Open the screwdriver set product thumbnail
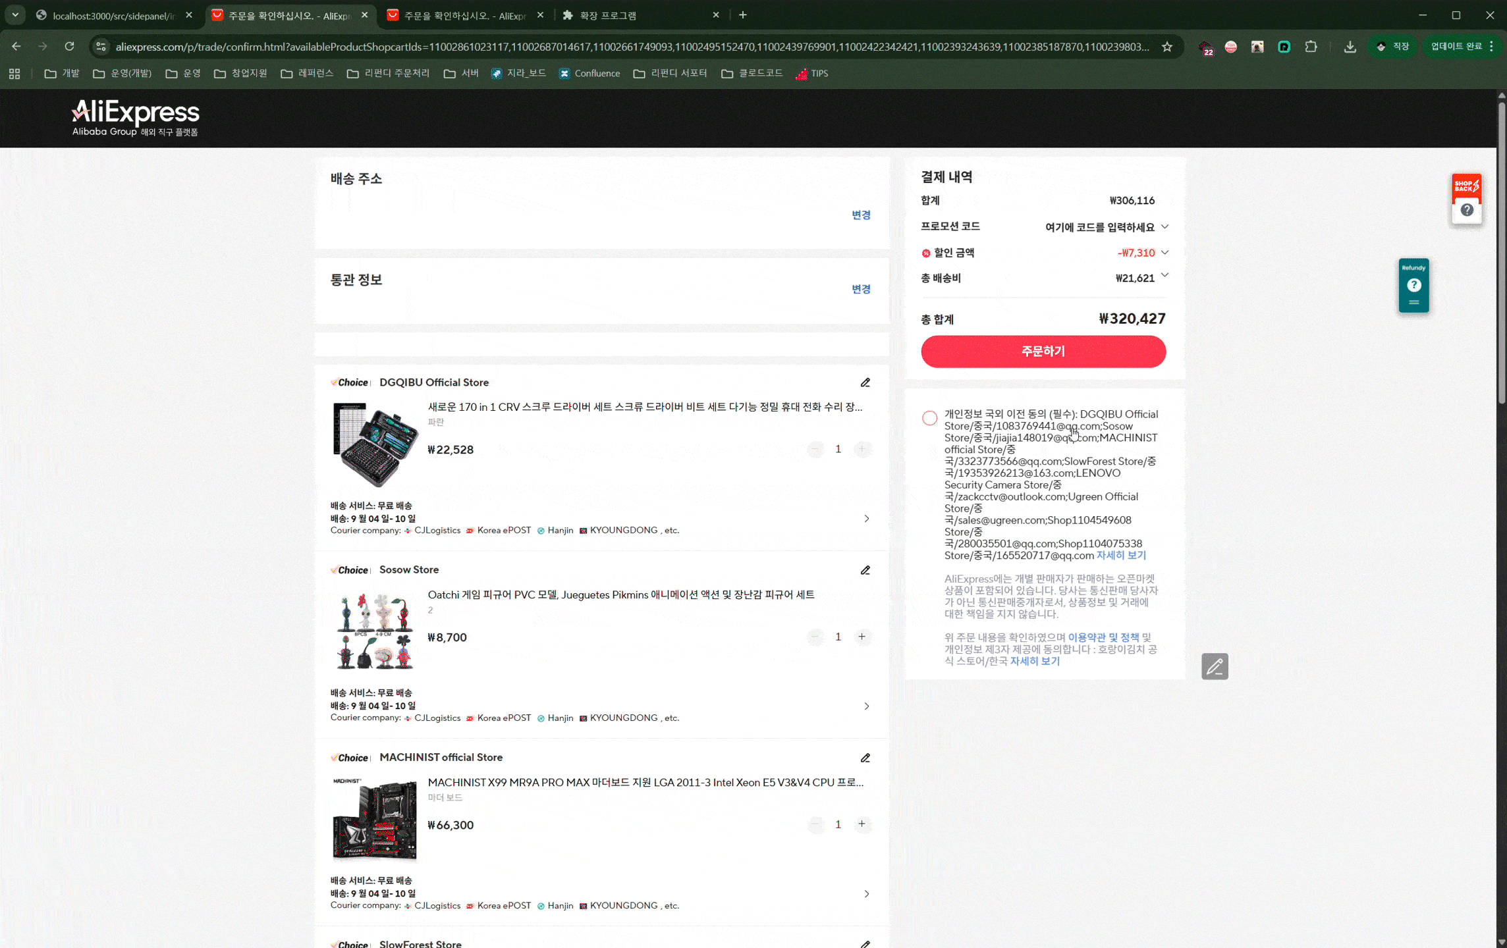This screenshot has height=948, width=1507. (x=375, y=444)
